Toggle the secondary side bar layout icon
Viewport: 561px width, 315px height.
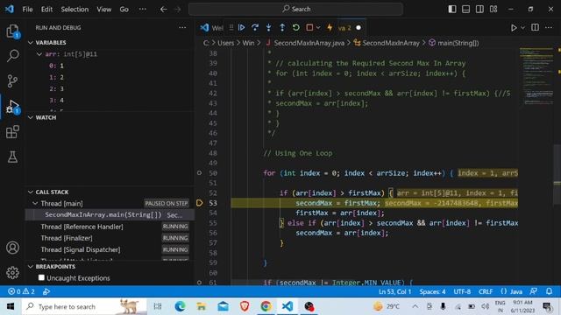479,9
